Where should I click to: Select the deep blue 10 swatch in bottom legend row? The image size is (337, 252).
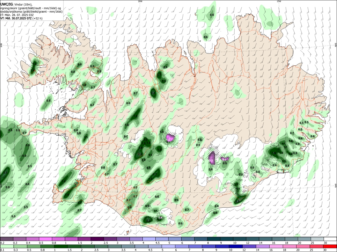coord(235,246)
